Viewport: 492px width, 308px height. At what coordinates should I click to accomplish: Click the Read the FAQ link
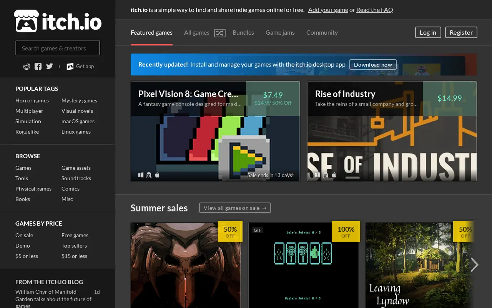[x=375, y=10]
